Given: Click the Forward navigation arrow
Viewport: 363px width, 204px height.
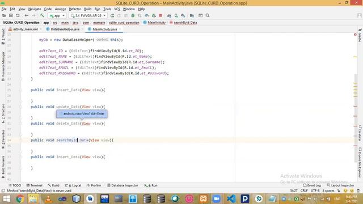Looking at the screenshot, I should (33, 15).
